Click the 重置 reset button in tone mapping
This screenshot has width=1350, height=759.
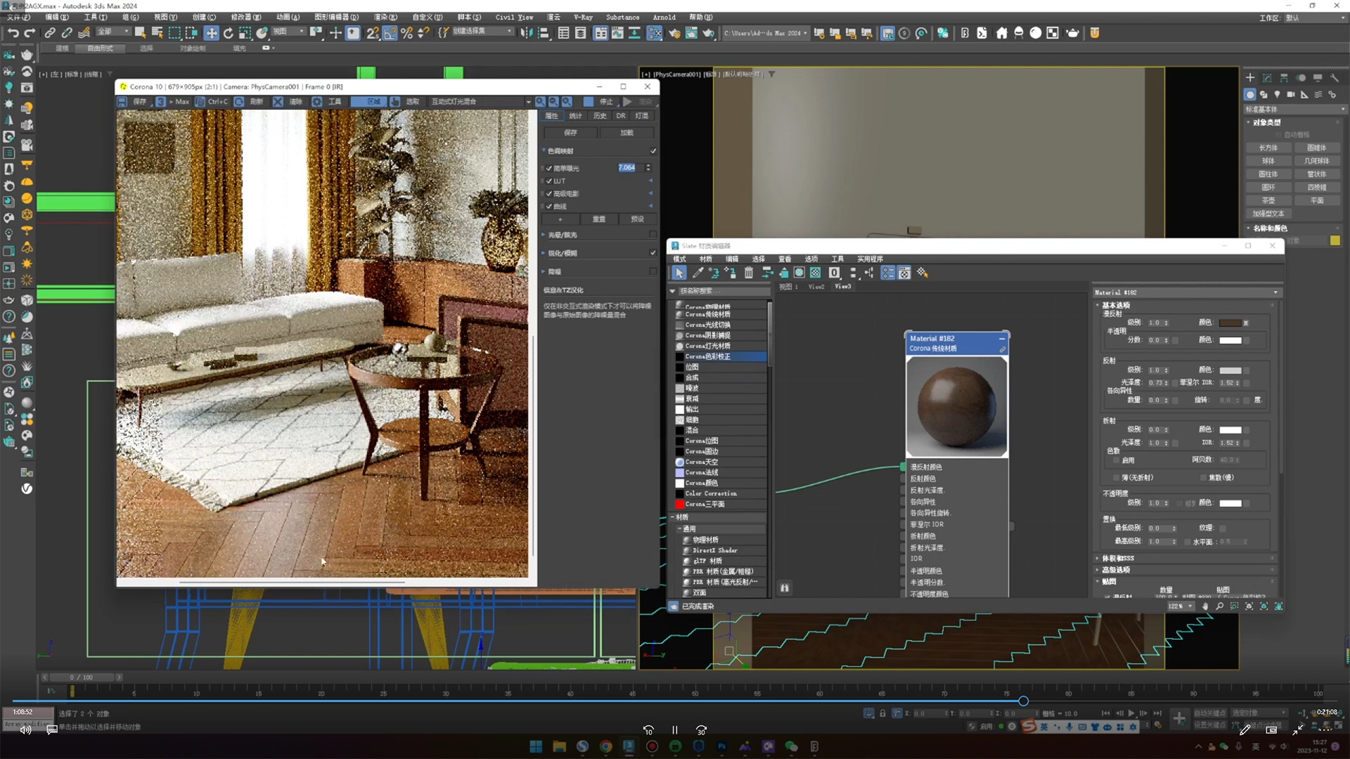[x=598, y=219]
